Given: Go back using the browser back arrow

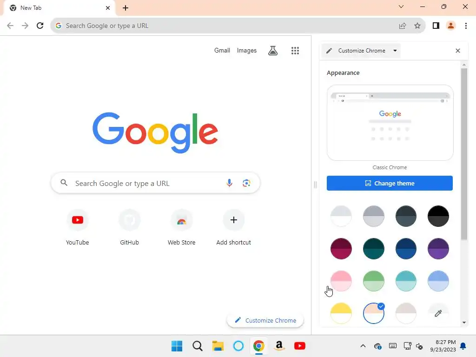Looking at the screenshot, I should tap(10, 26).
